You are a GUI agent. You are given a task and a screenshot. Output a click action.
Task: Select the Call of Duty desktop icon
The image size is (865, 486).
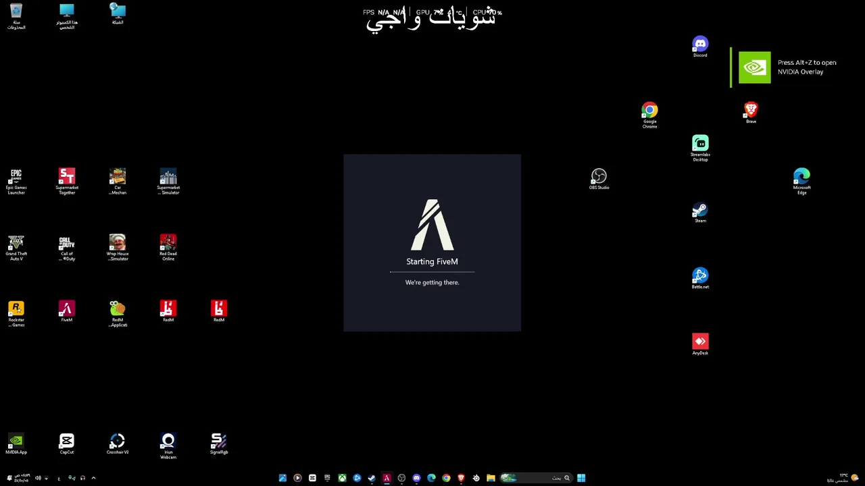(67, 248)
